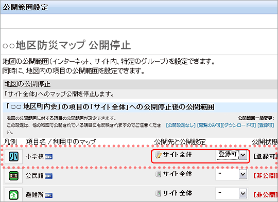Click the 公開設定なし bulk change link
The width and height of the screenshot is (278, 202).
coord(181,125)
